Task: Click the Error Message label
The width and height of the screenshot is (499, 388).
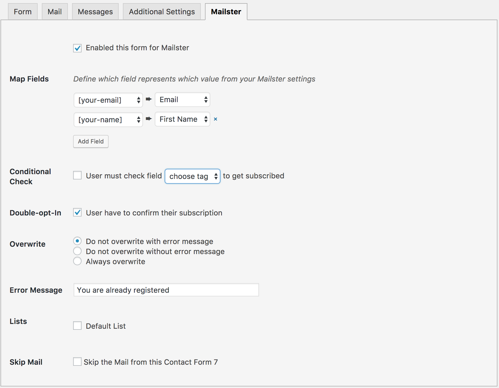Action: 36,290
